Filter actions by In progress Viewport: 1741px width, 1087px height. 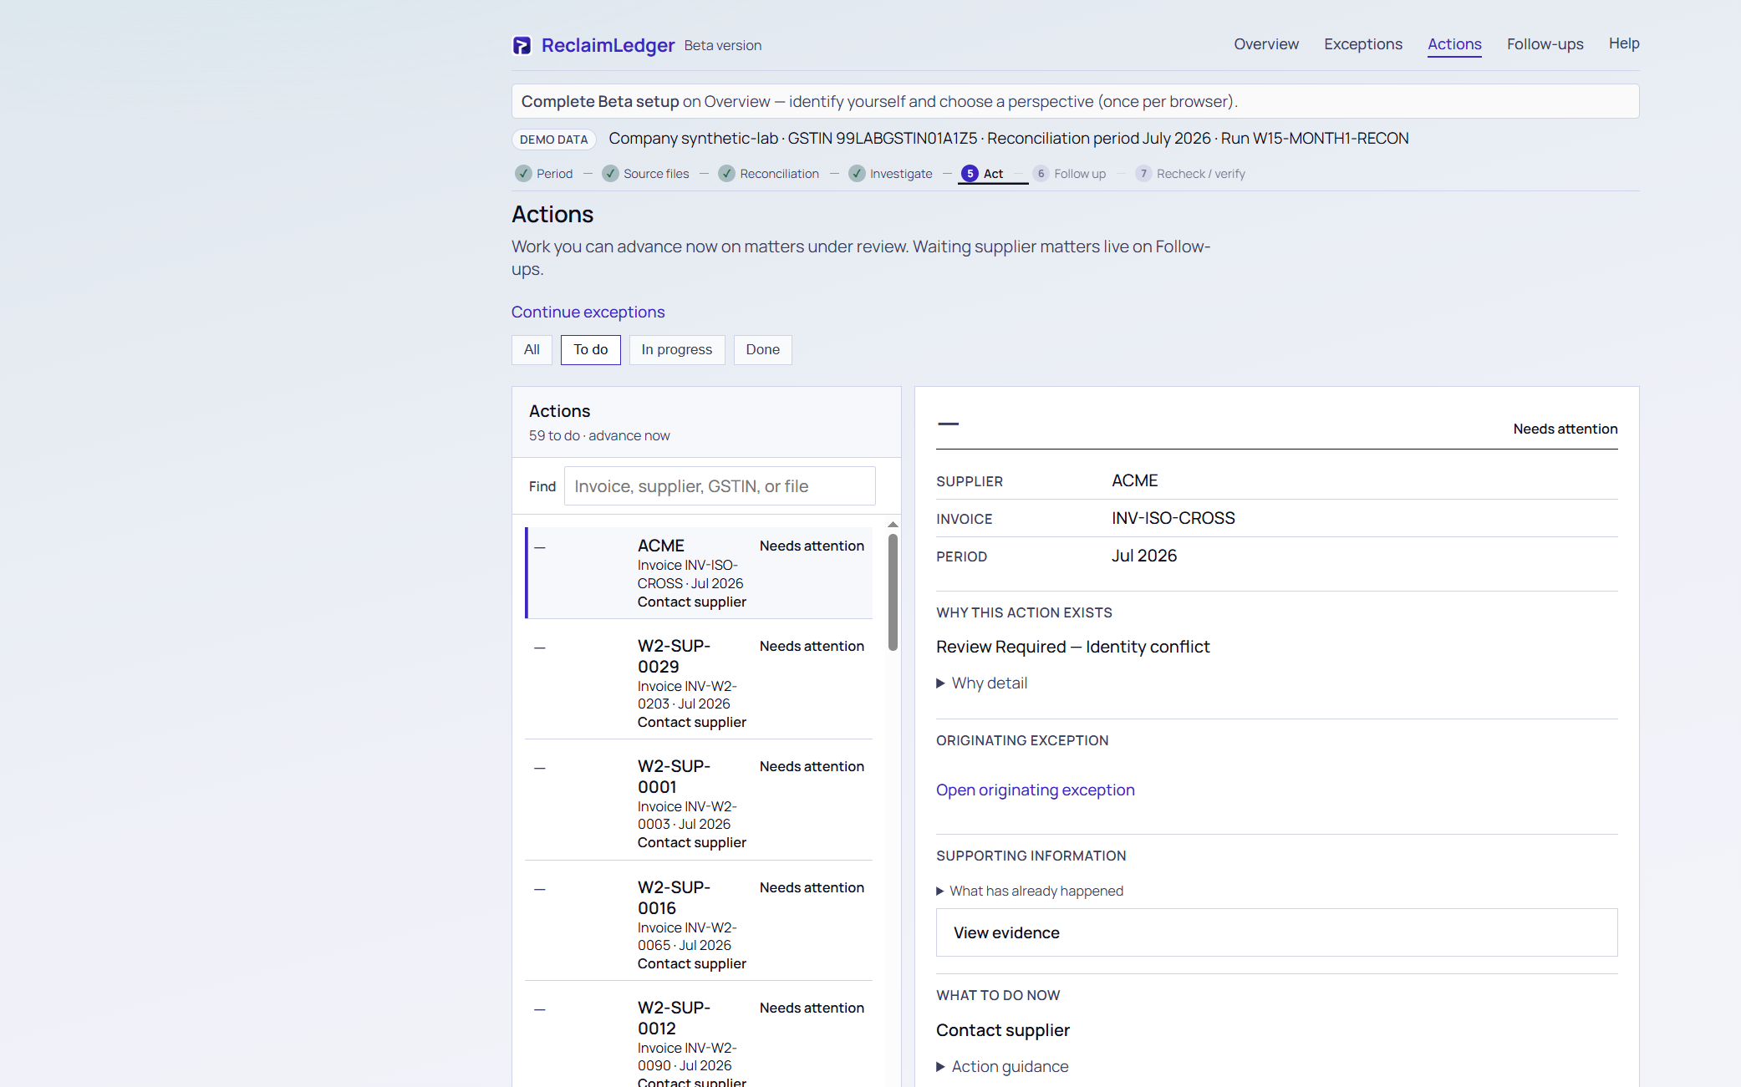677,350
